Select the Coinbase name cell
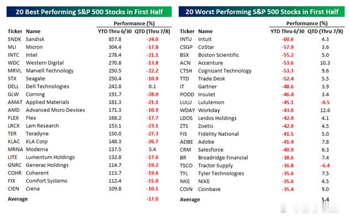Screen dimensions: 349x217 pos(209,189)
